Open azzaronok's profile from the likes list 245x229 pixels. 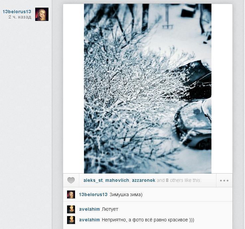coord(143,180)
